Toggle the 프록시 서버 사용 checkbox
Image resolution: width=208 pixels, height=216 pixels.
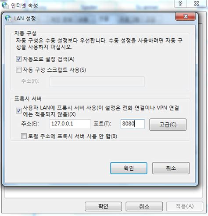(x=18, y=110)
